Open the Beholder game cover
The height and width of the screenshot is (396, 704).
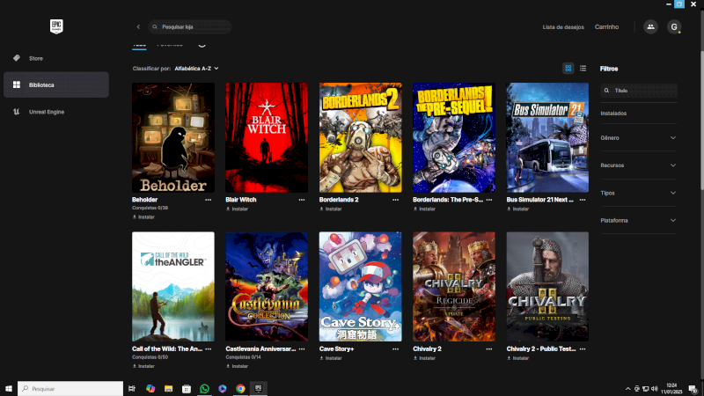173,137
